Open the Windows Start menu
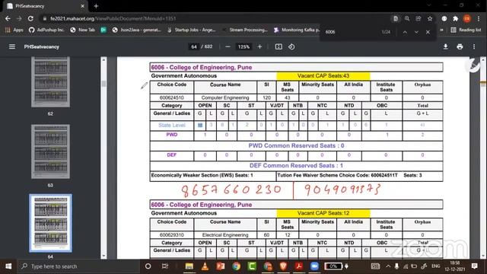This screenshot has width=487, height=274. (8, 266)
